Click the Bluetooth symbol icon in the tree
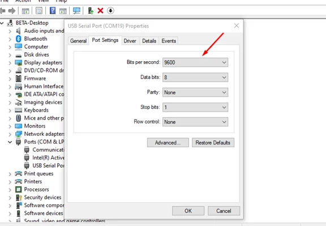 coord(19,39)
